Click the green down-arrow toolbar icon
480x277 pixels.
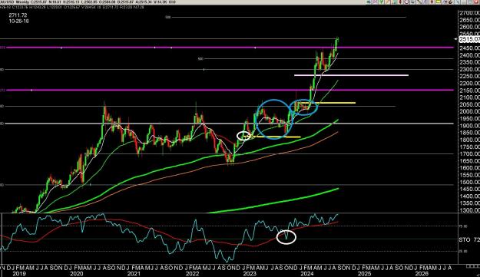[381, 2]
